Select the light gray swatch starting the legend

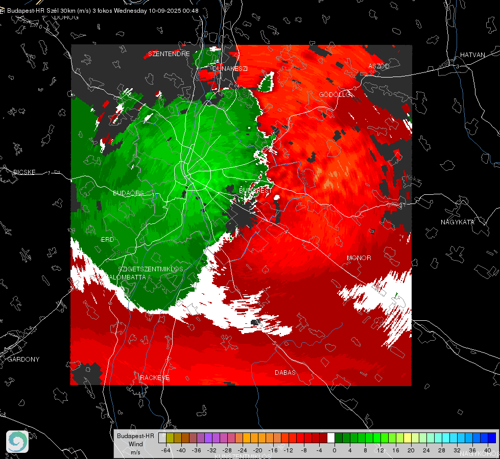(x=162, y=438)
